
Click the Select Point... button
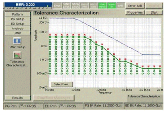62,84
